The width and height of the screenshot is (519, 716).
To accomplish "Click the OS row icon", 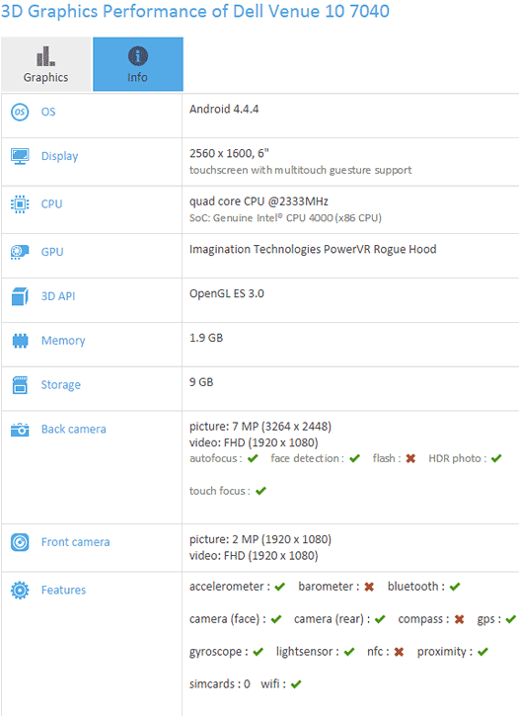I will pyautogui.click(x=20, y=112).
